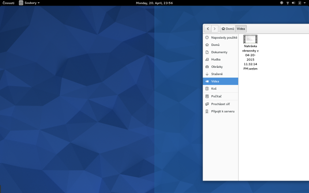Expand the system status menu arrow
The image size is (309, 193).
[x=305, y=3]
